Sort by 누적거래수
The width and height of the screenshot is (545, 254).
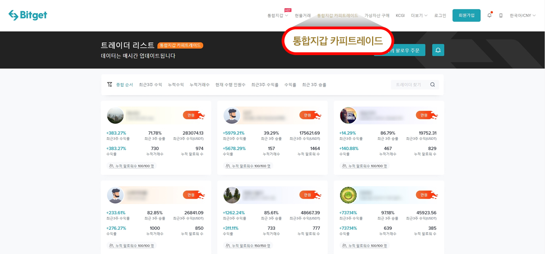click(200, 85)
